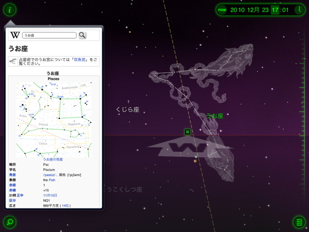This screenshot has height=232, width=309.
Task: Click the time travel clock icon
Action: tap(299, 10)
